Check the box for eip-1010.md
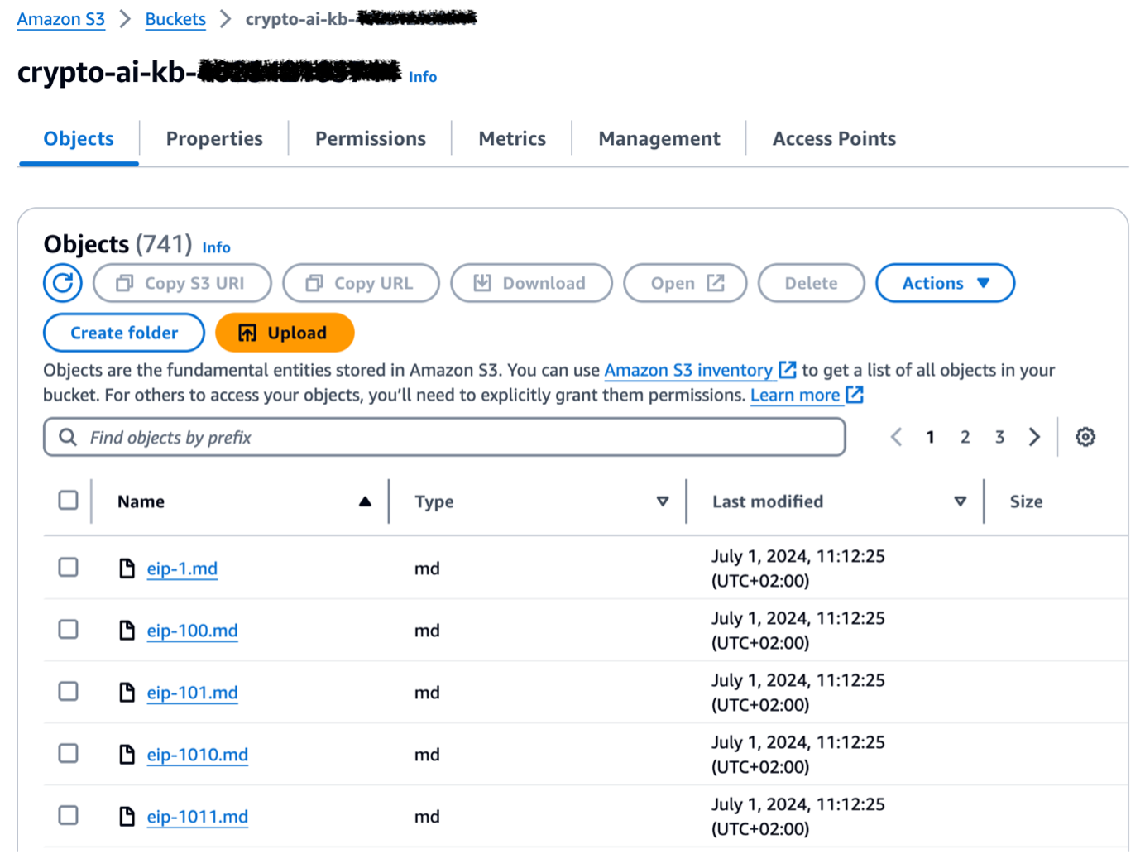The image size is (1145, 854). coord(68,754)
